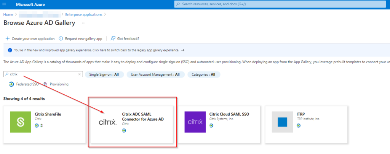The height and width of the screenshot is (154, 390).
Task: Click provisioning icon on Citrix ShareFile card
Action: 42,125
